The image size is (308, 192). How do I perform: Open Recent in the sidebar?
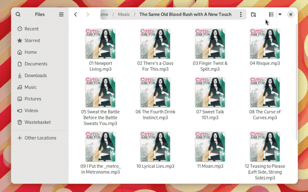click(40, 29)
